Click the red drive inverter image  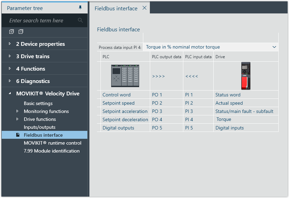246,76
